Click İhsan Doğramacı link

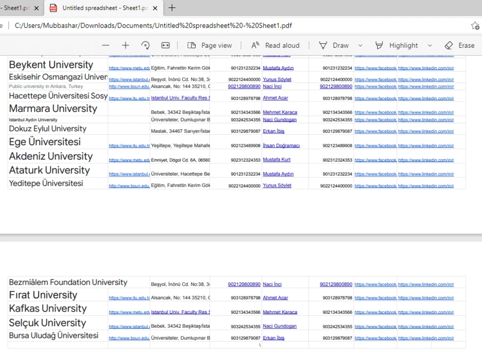pos(281,145)
